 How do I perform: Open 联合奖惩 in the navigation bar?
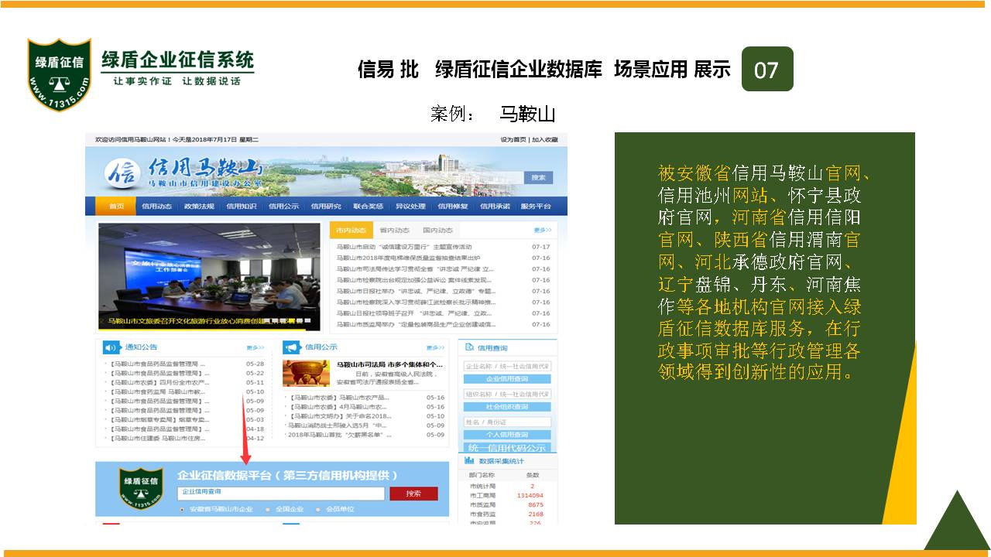[x=368, y=207]
